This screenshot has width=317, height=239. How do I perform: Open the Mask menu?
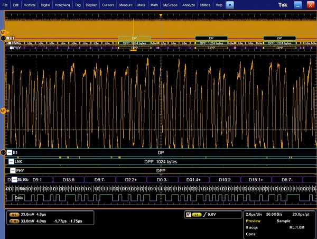pos(141,5)
